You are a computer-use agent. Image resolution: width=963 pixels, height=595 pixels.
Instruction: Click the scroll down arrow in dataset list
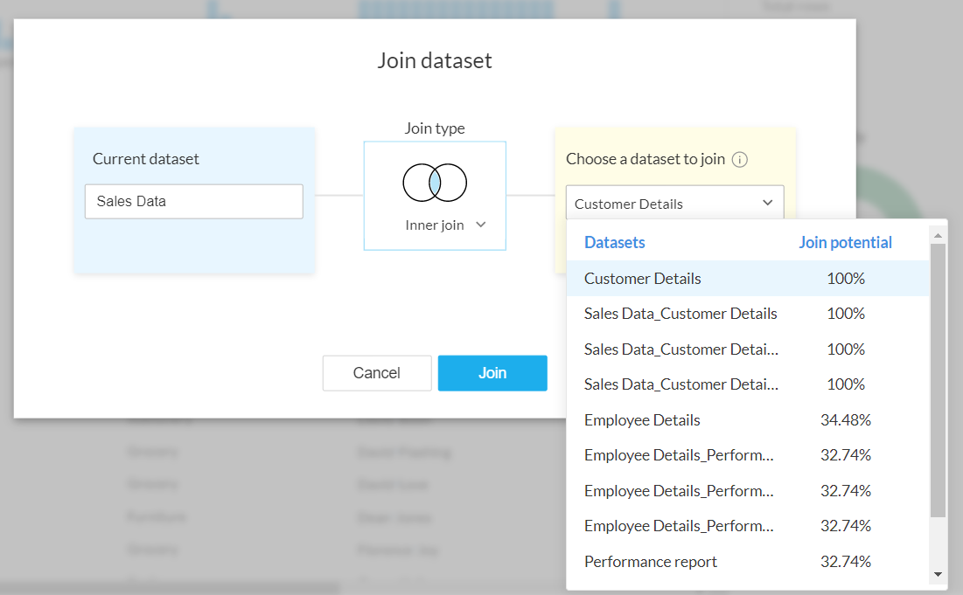[x=938, y=574]
